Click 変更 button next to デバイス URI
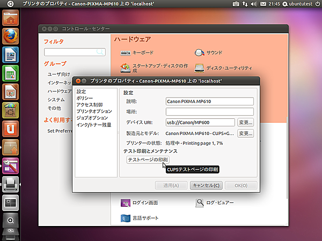The height and width of the screenshot is (241, 322). pyautogui.click(x=245, y=123)
